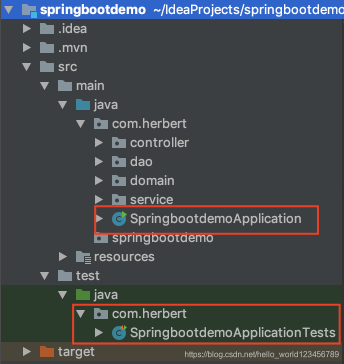Collapse the src folder arrow
The width and height of the screenshot is (344, 364).
click(x=26, y=67)
